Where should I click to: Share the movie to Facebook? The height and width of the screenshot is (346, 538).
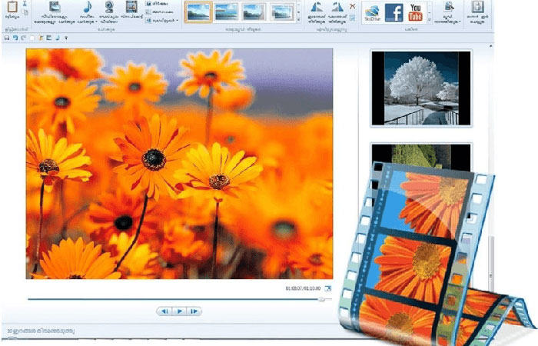394,12
